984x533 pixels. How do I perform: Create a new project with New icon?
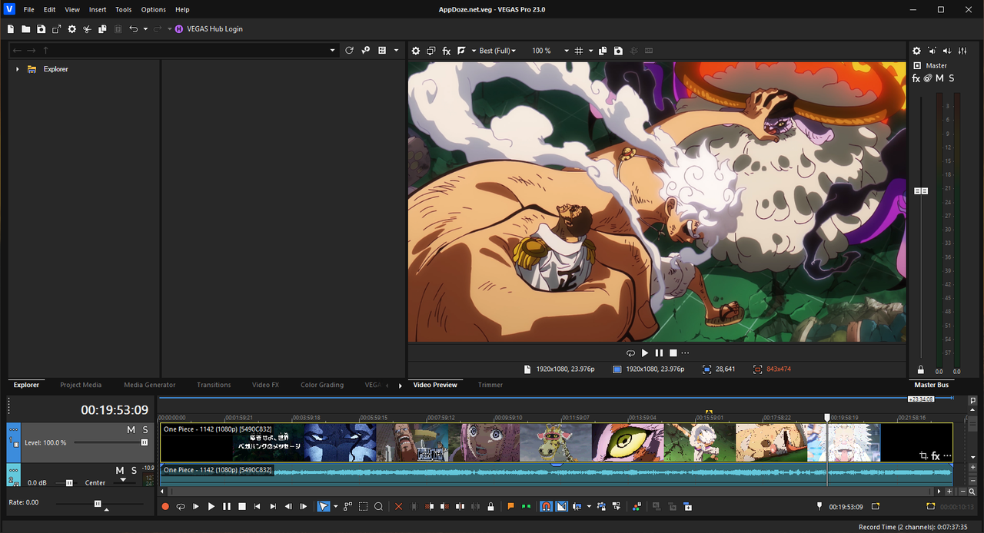pos(11,29)
